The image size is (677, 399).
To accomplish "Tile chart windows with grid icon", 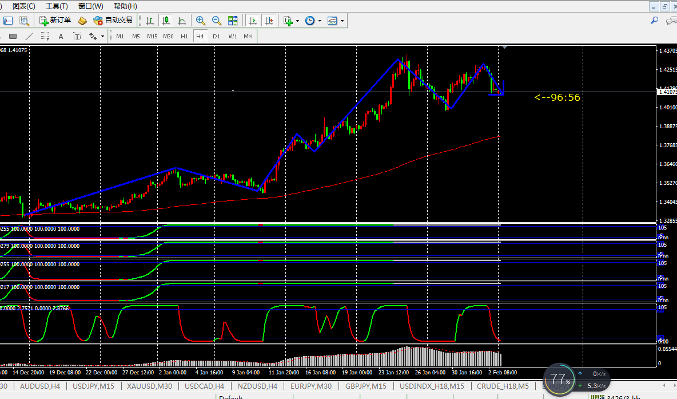I will coord(233,20).
